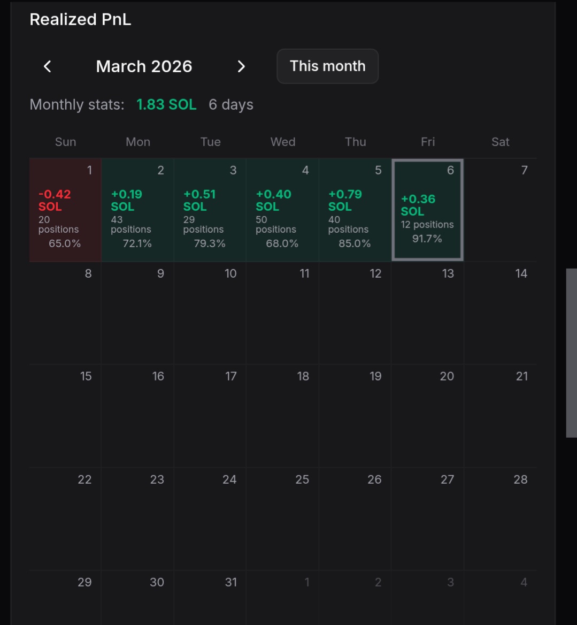Click the 43 positions text on March 2
This screenshot has width=577, height=625.
pos(131,224)
